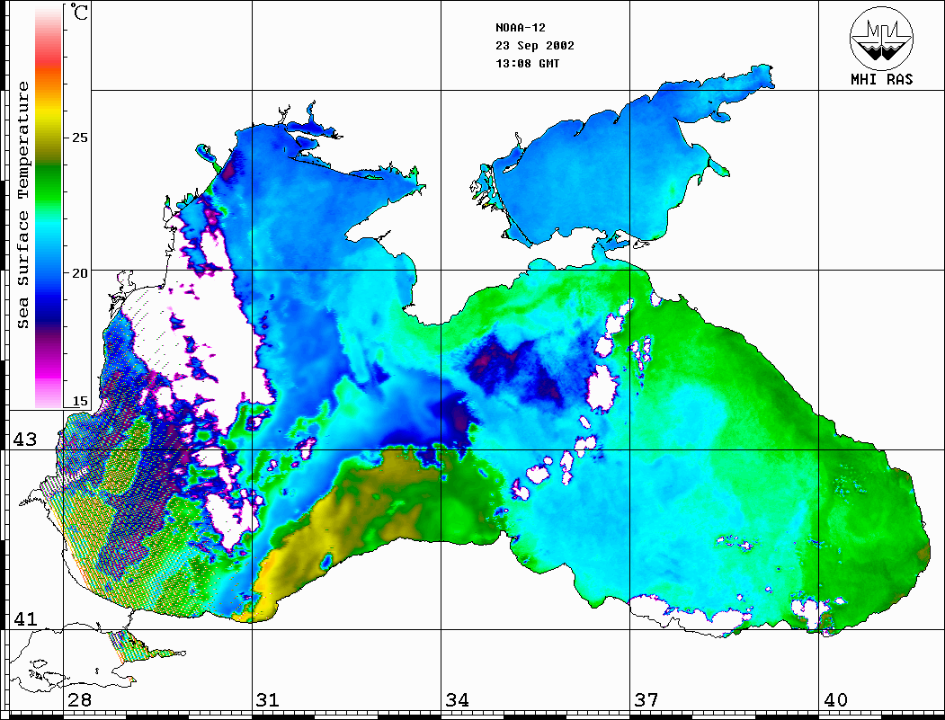Click latitude label 43
The height and width of the screenshot is (720, 945).
coord(24,440)
